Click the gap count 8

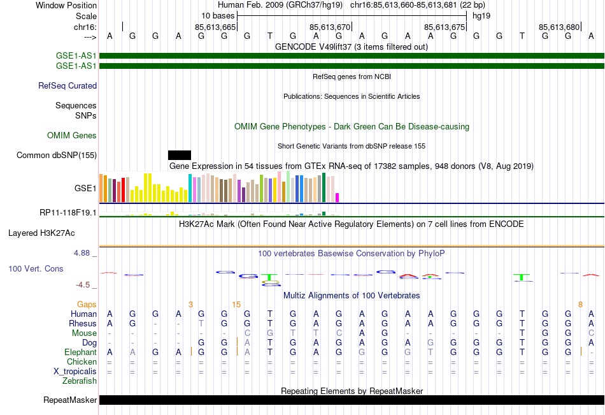click(580, 305)
